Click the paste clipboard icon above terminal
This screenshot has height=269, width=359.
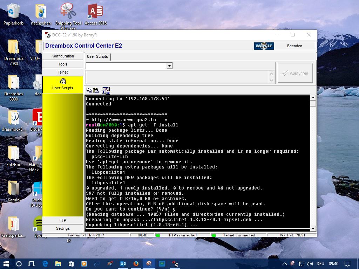(x=95, y=90)
